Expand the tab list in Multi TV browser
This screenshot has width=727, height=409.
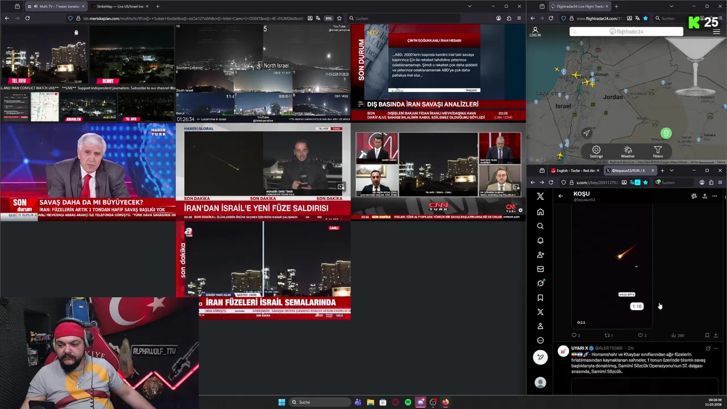click(x=469, y=6)
